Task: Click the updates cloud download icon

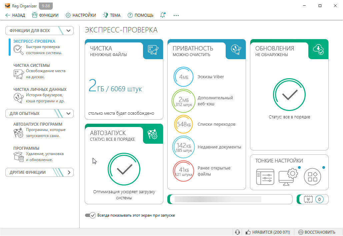Action: tap(318, 49)
